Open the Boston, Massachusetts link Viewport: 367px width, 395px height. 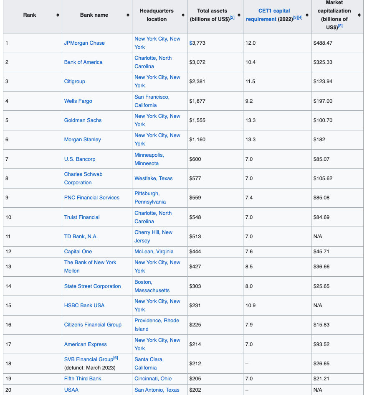pyautogui.click(x=152, y=286)
